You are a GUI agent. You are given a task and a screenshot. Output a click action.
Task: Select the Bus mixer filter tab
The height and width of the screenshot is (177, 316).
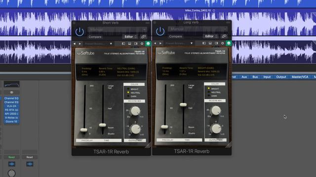pos(255,77)
